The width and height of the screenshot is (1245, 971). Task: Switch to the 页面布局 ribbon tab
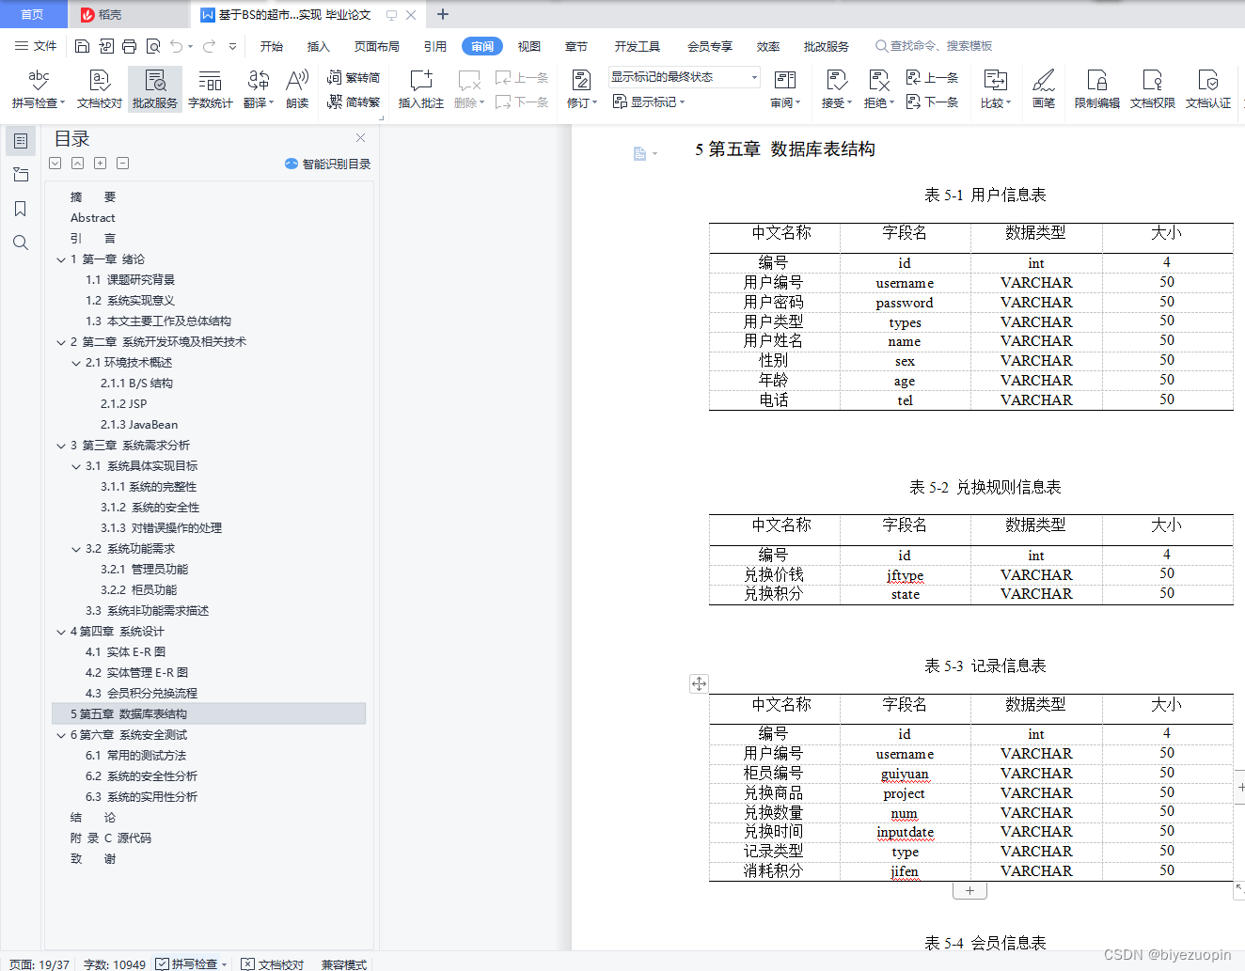click(377, 46)
